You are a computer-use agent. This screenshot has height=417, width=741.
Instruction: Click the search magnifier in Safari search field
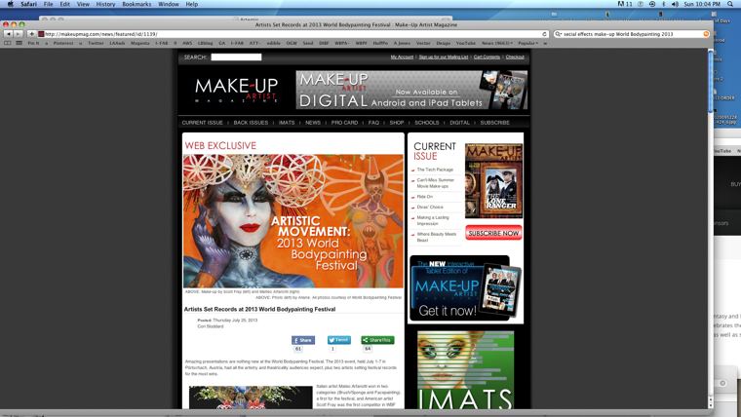(558, 34)
